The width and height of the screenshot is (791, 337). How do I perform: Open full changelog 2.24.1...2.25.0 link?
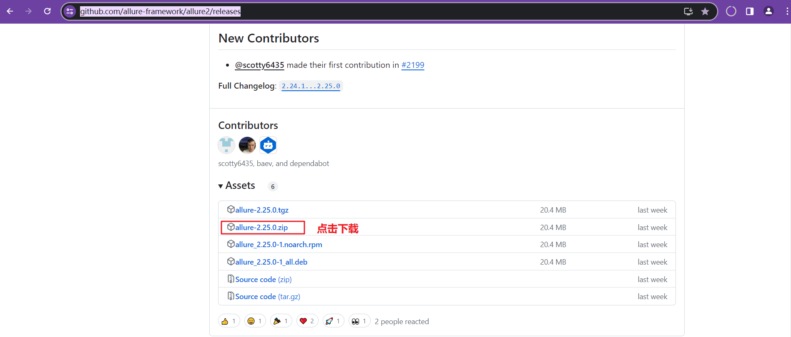point(311,86)
